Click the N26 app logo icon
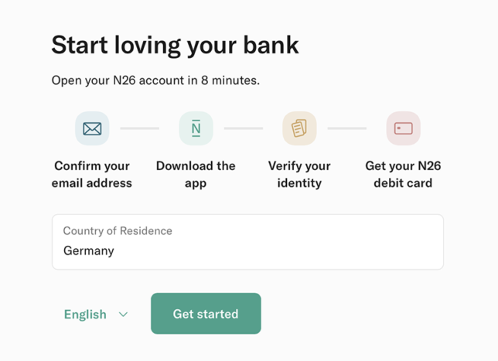Screen dimensions: 498x361 pyautogui.click(x=196, y=128)
